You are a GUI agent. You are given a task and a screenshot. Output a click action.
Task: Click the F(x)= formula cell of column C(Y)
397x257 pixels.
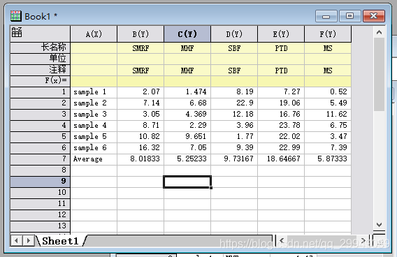pos(187,81)
